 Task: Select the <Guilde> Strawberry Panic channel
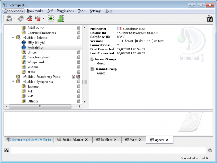pos(41,77)
